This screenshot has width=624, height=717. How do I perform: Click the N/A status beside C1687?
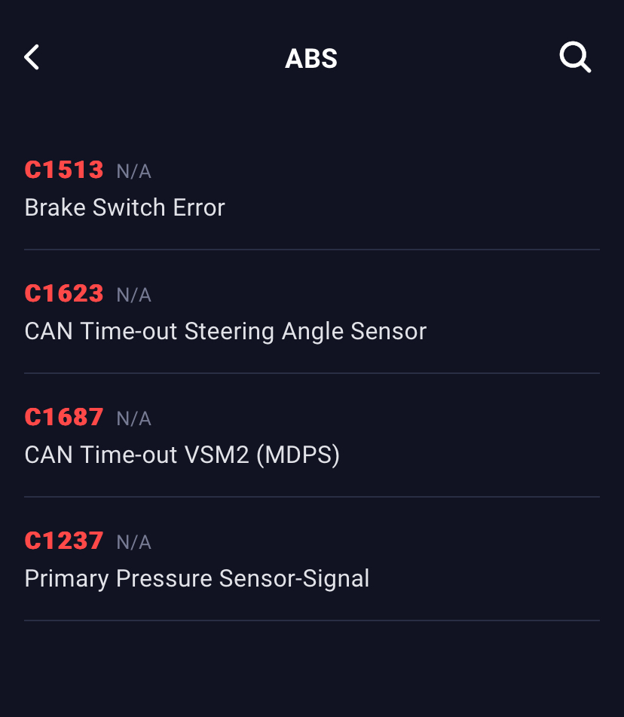(x=134, y=419)
